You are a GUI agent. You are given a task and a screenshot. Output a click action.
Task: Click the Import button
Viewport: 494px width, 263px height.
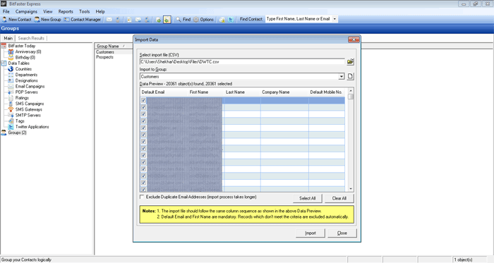tap(311, 233)
